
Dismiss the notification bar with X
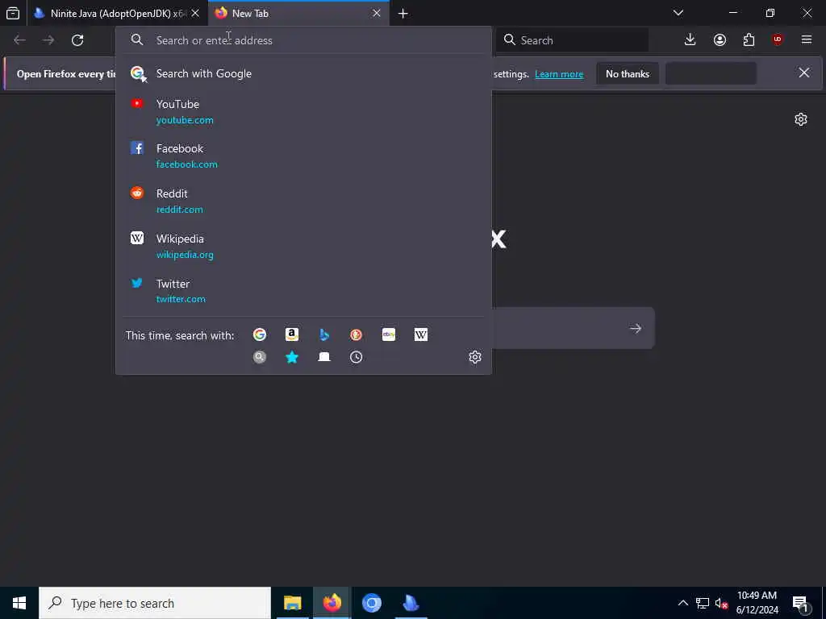pyautogui.click(x=804, y=73)
